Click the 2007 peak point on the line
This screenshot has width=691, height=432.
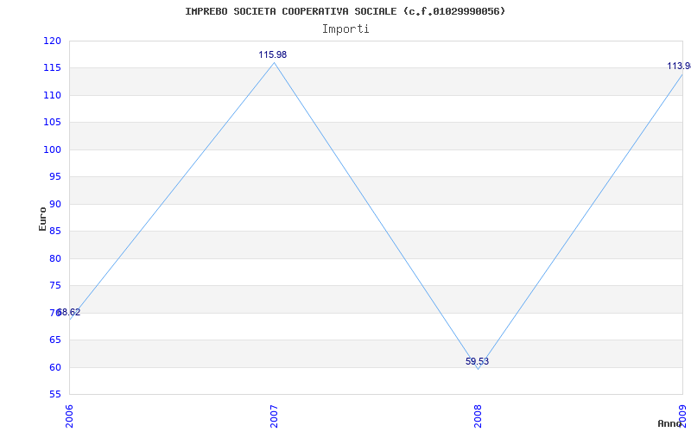point(274,62)
